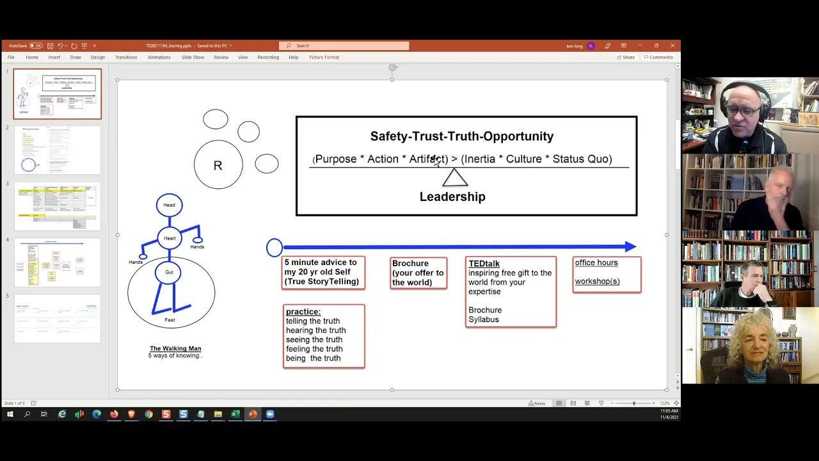Screen dimensions: 819x461
Task: Open the Picture Format tab
Action: click(x=324, y=57)
